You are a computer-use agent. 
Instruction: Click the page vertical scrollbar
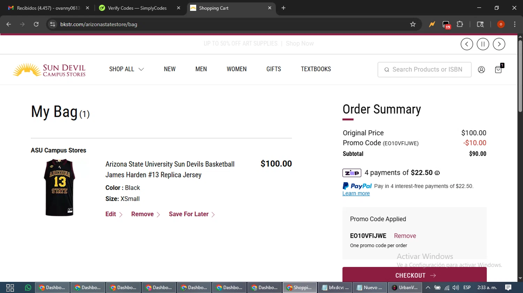click(520, 76)
